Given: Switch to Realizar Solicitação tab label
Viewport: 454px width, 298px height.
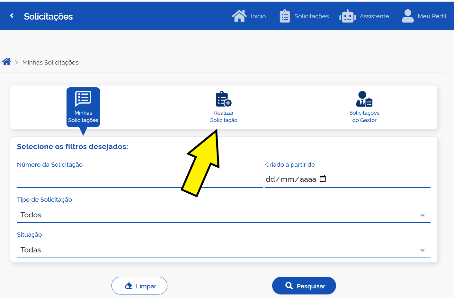Looking at the screenshot, I should (224, 117).
